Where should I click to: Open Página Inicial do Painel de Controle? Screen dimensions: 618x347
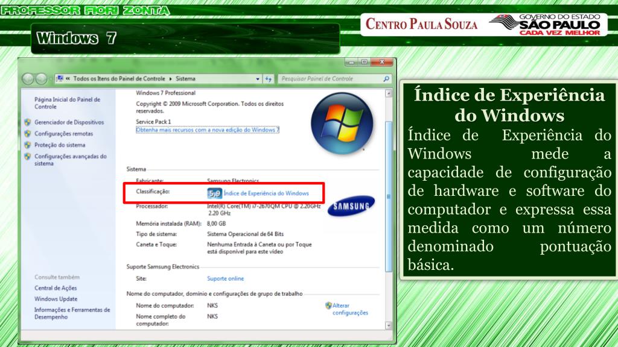point(67,103)
